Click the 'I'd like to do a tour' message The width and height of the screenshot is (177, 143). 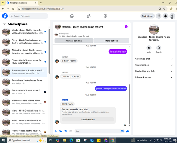pyautogui.click(x=70, y=76)
